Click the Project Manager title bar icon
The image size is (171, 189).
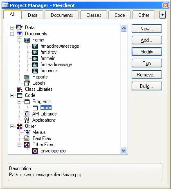click(x=6, y=5)
